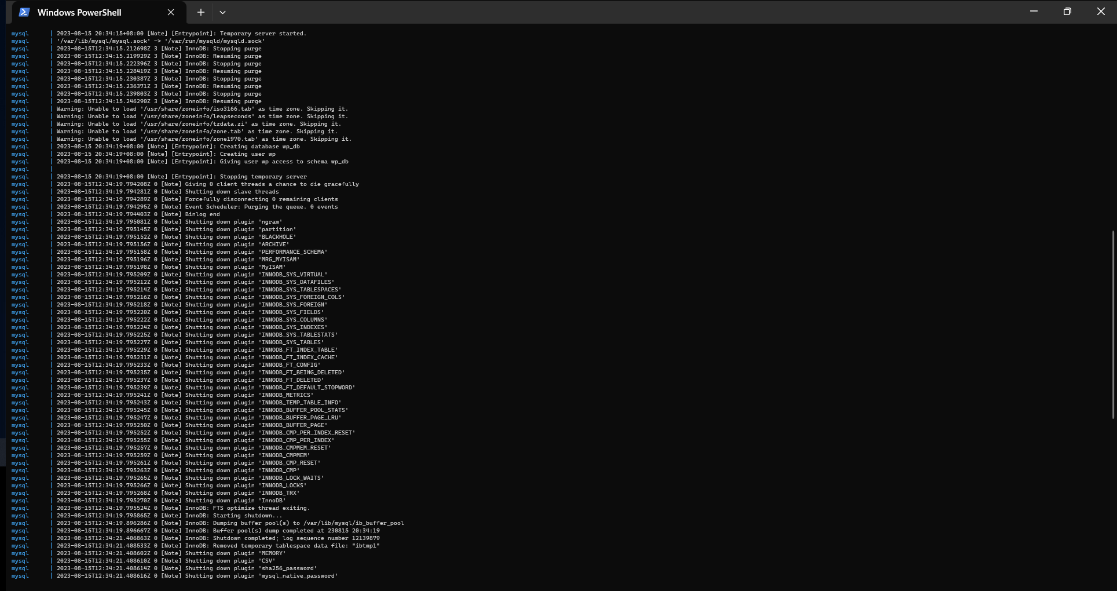Image resolution: width=1117 pixels, height=591 pixels.
Task: Click 'Event Scheduler: Purging the queue' line
Action: (x=197, y=207)
